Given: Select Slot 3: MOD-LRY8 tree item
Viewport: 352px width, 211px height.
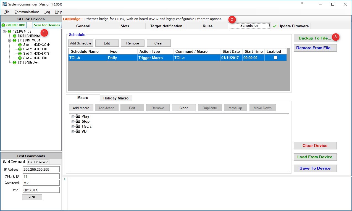Looking at the screenshot, I should 36,54.
